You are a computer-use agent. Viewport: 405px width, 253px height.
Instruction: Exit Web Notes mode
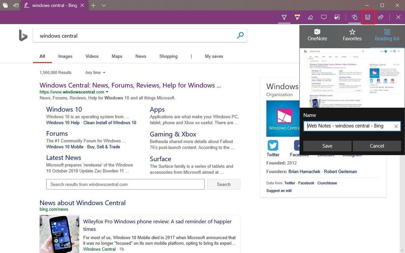(x=398, y=17)
